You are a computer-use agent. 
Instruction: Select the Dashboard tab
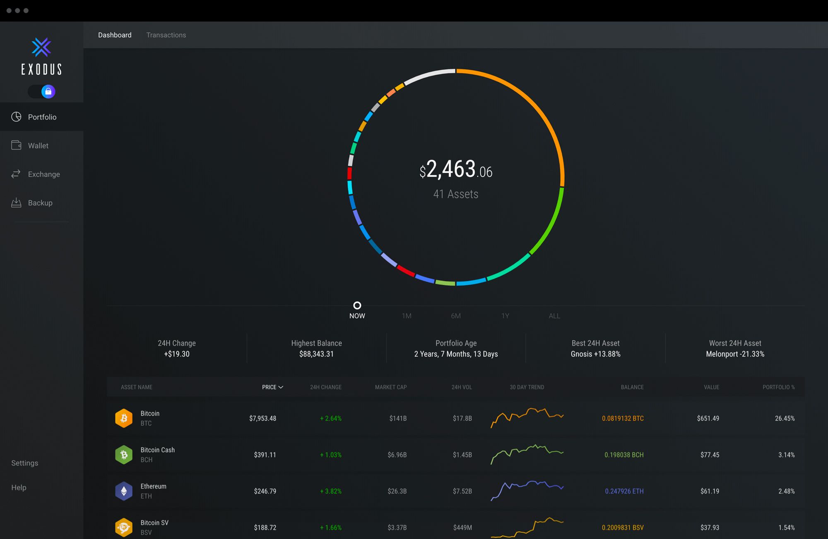click(x=115, y=35)
